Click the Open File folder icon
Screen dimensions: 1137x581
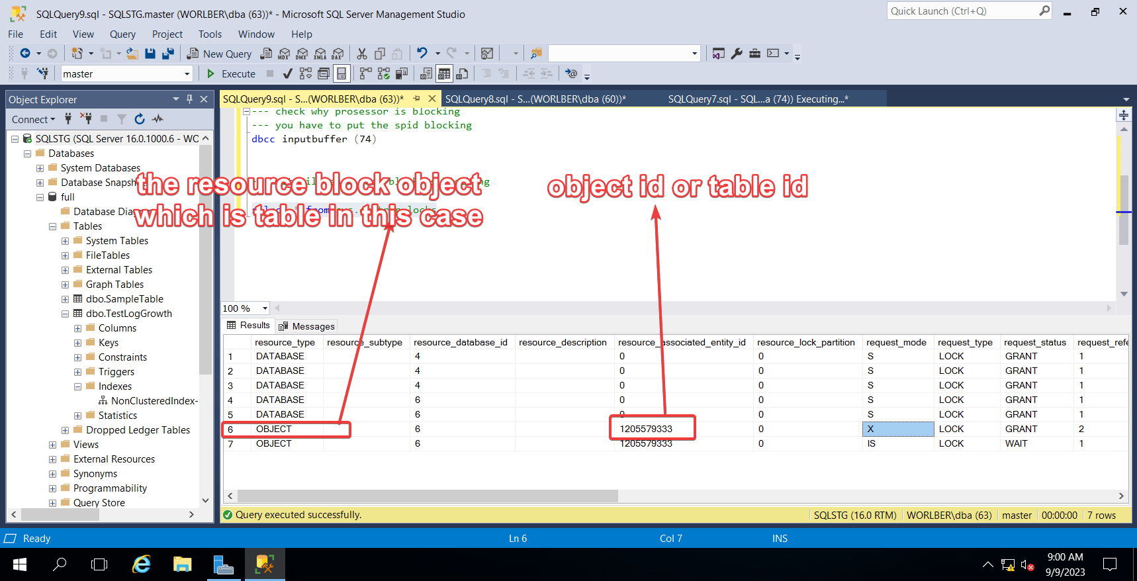(x=132, y=54)
